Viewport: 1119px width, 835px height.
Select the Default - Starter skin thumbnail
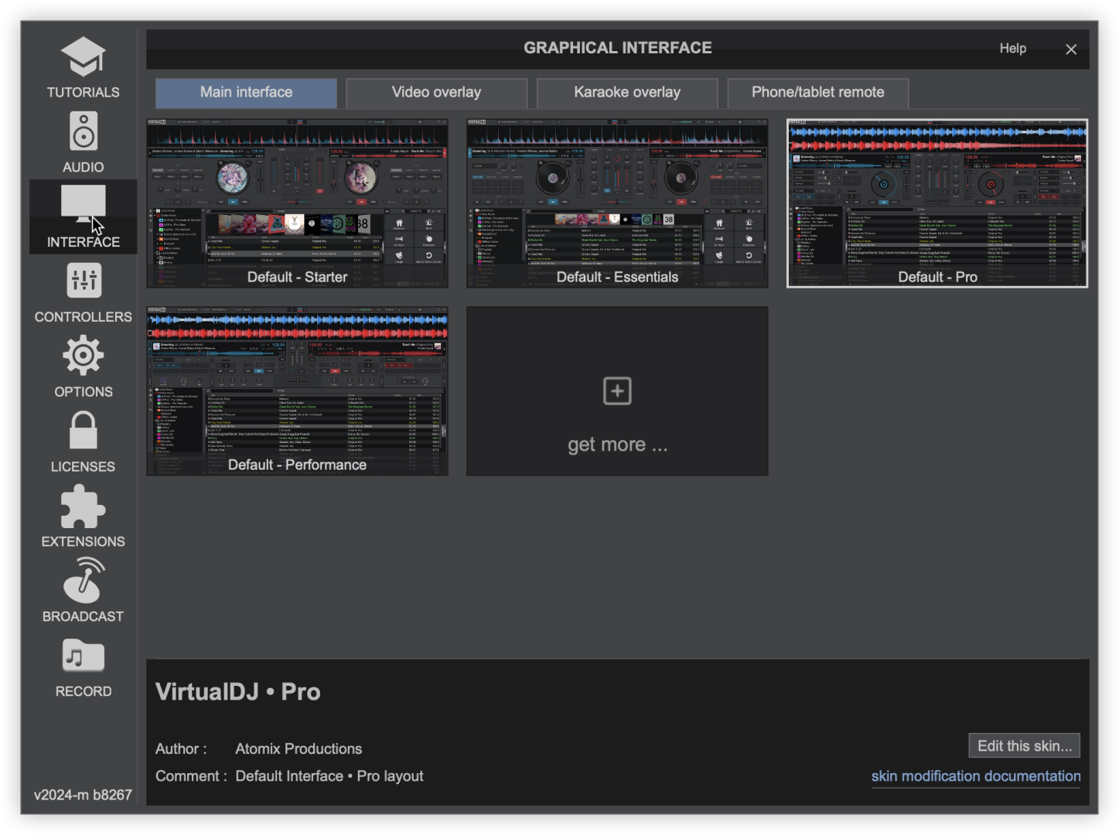click(x=297, y=203)
